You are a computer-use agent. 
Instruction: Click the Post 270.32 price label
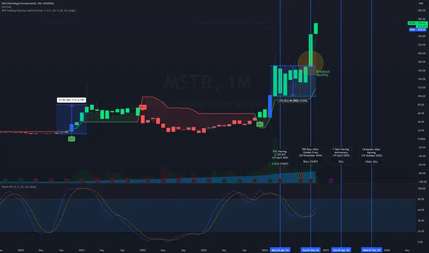(418, 29)
